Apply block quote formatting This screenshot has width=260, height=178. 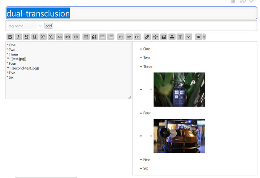(x=94, y=37)
